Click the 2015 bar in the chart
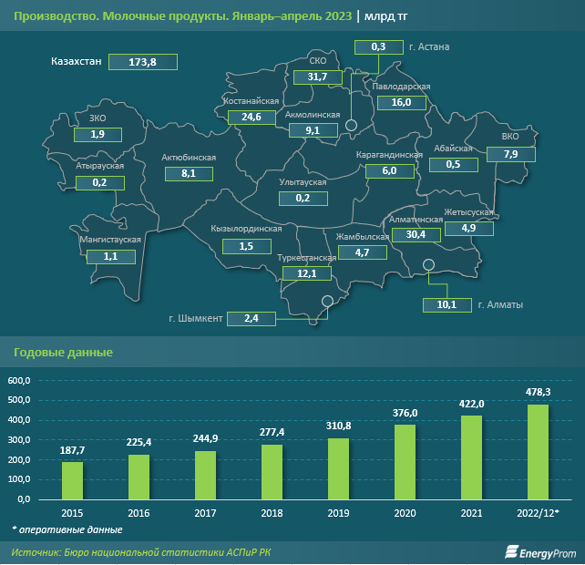 click(x=72, y=480)
